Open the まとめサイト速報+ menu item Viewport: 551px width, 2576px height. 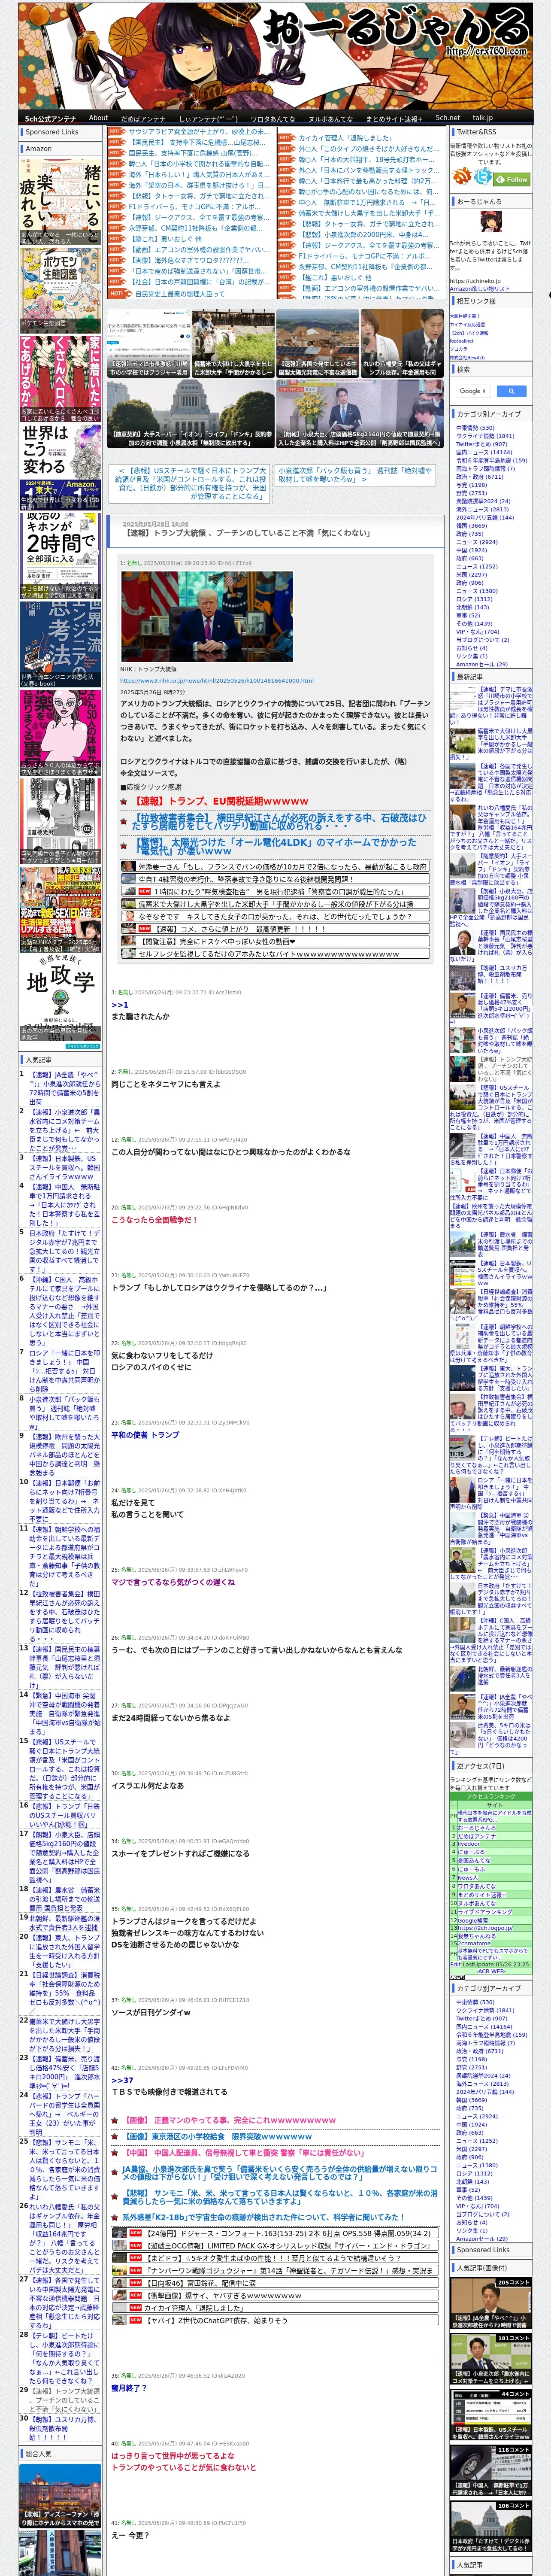pos(393,118)
